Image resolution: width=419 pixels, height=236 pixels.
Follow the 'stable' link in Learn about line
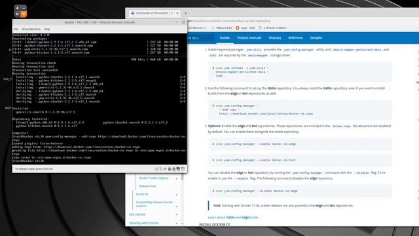point(230,217)
